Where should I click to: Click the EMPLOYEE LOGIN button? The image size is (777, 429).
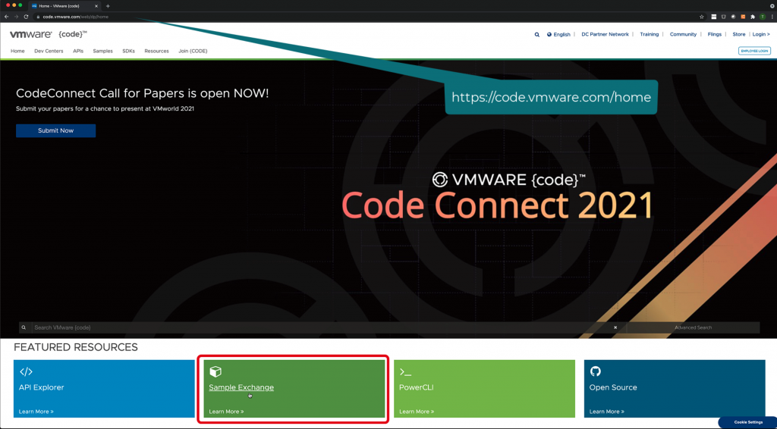pos(754,51)
